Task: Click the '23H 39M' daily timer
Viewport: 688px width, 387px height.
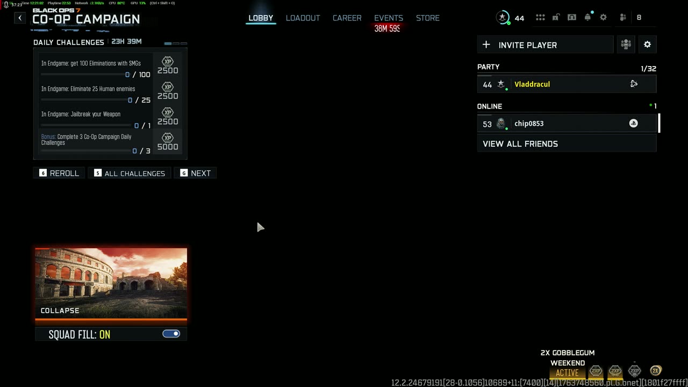Action: coord(126,41)
